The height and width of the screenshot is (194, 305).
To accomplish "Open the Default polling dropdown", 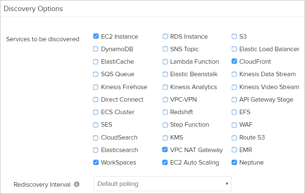I will tap(162, 184).
